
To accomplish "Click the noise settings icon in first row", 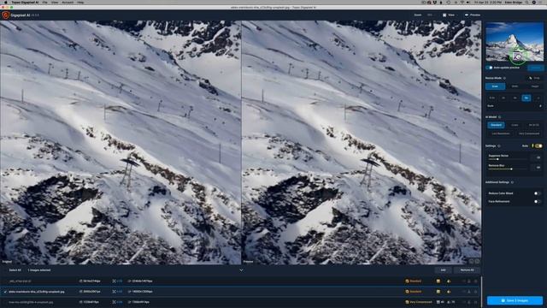I will [x=438, y=281].
